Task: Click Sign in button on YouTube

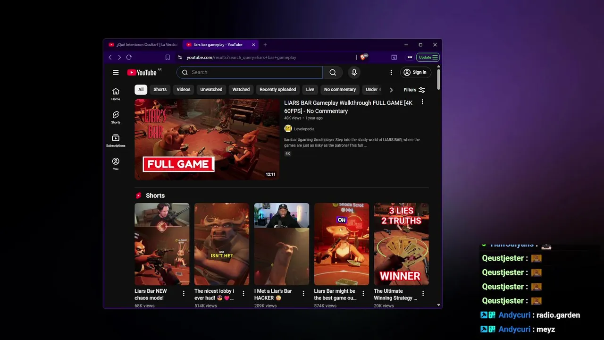Action: (x=415, y=72)
